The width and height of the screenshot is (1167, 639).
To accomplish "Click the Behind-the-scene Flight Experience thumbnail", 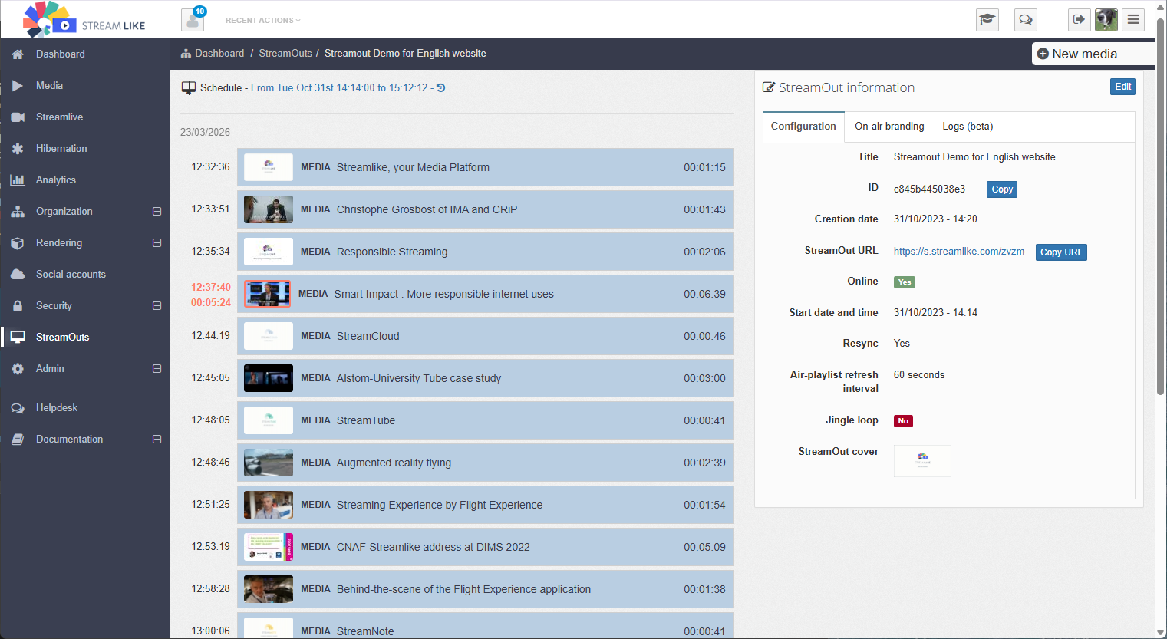I will tap(269, 589).
